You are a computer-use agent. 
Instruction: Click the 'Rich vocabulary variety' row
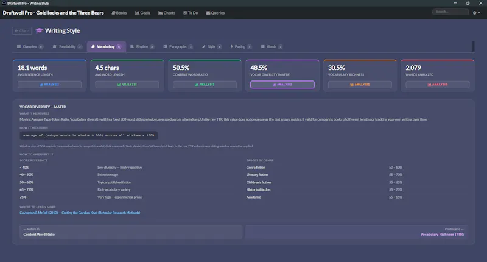131,190
